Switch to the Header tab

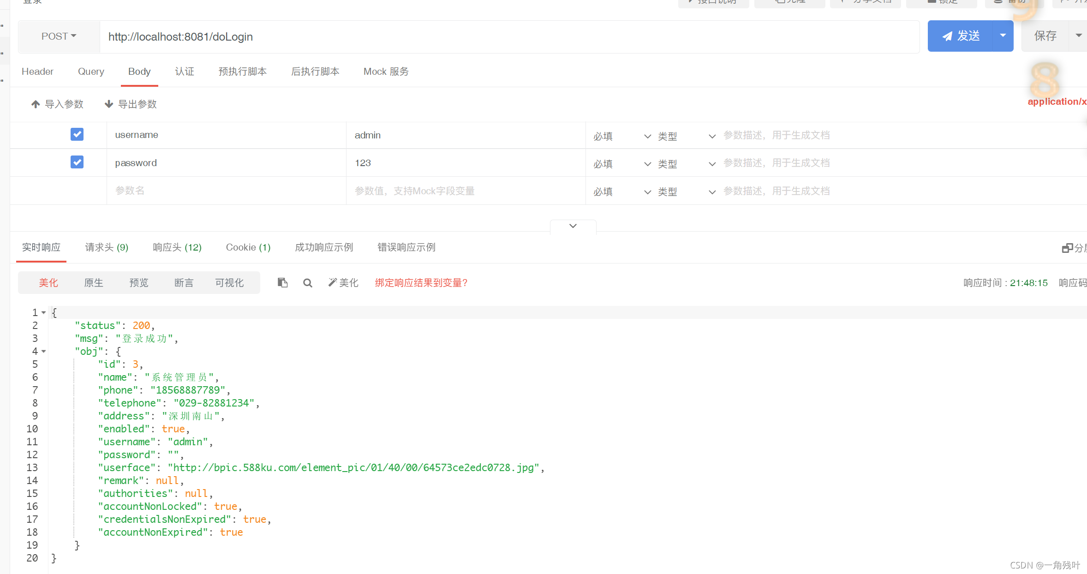click(x=37, y=72)
